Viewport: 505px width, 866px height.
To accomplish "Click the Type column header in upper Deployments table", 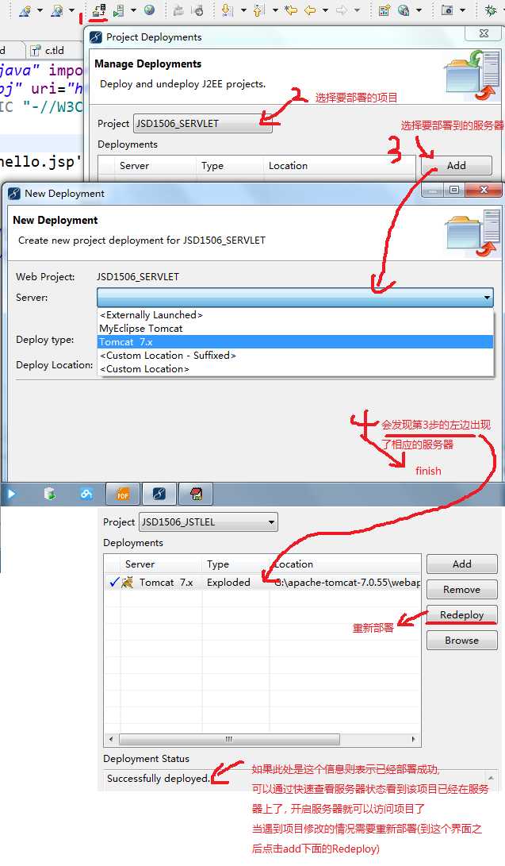I will (x=212, y=166).
